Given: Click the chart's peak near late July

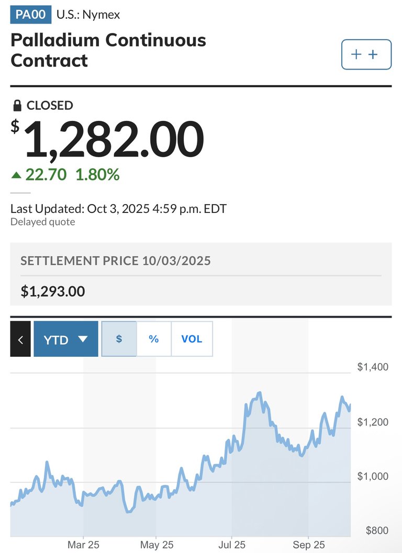Looking at the screenshot, I should click(259, 393).
